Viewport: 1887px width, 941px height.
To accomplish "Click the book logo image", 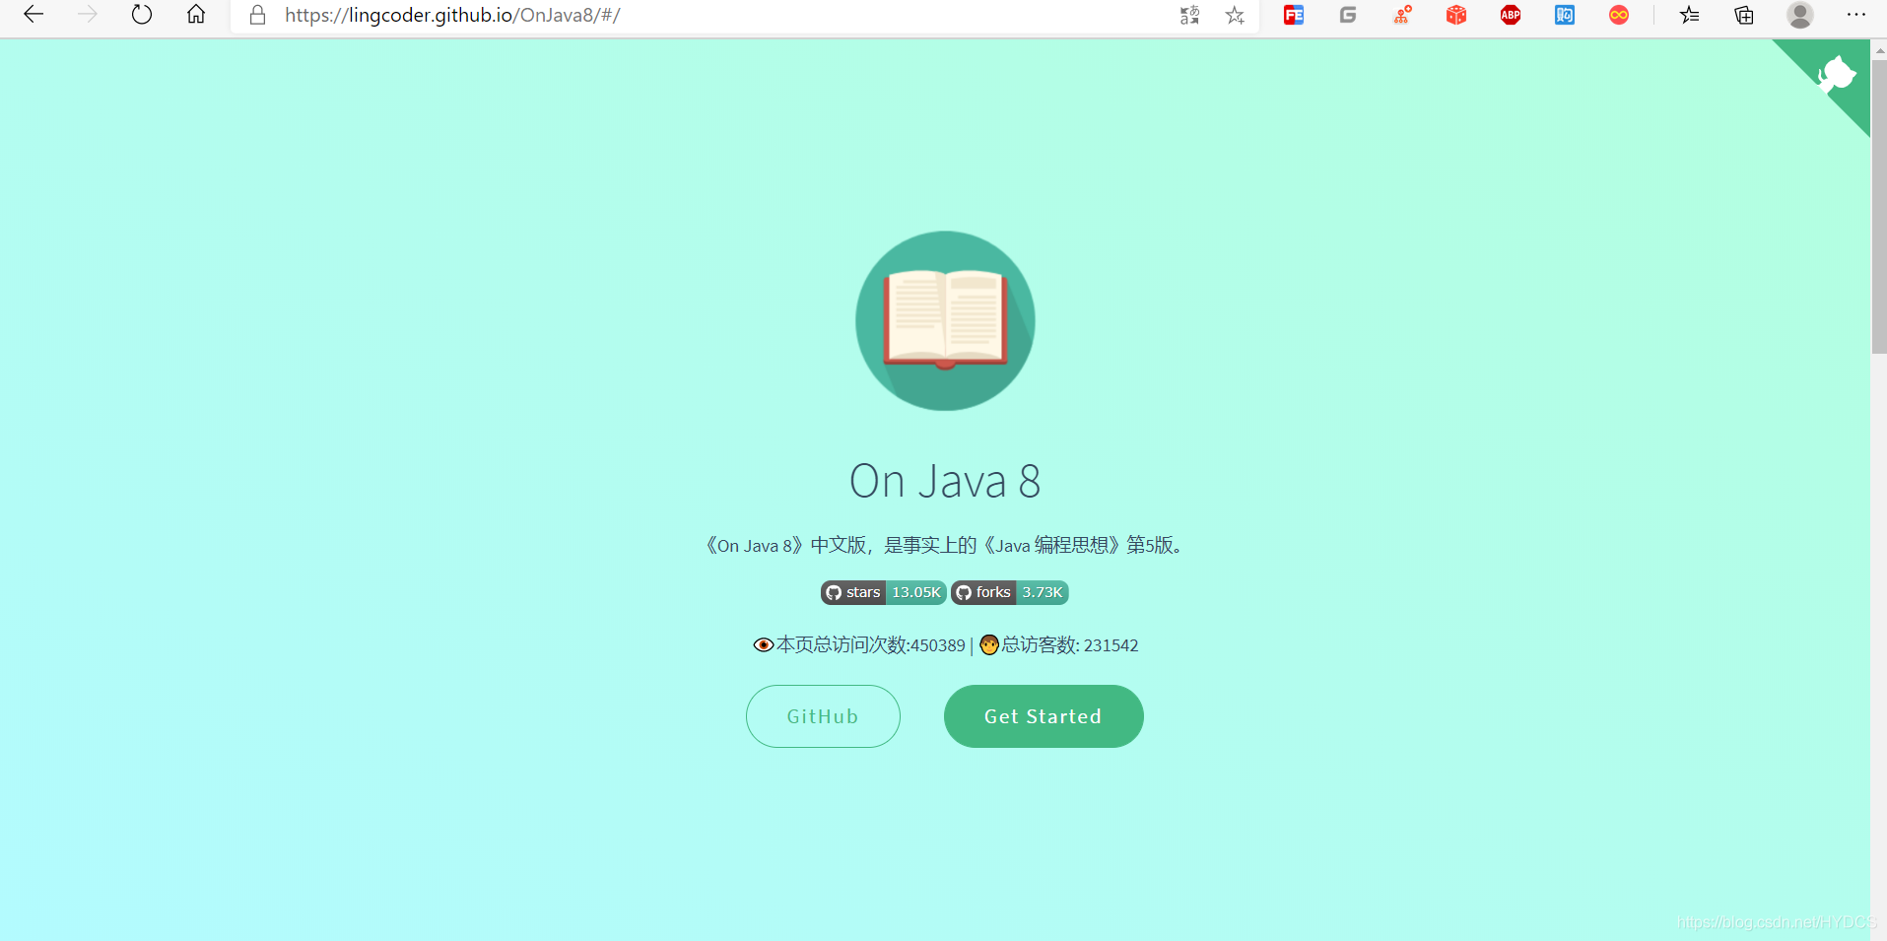I will pyautogui.click(x=945, y=320).
